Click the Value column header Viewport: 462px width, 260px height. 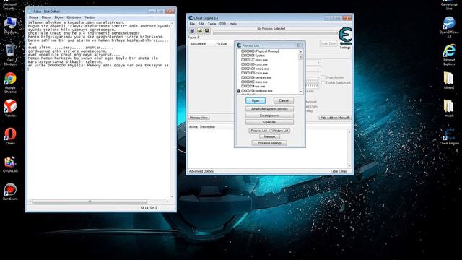(x=222, y=44)
